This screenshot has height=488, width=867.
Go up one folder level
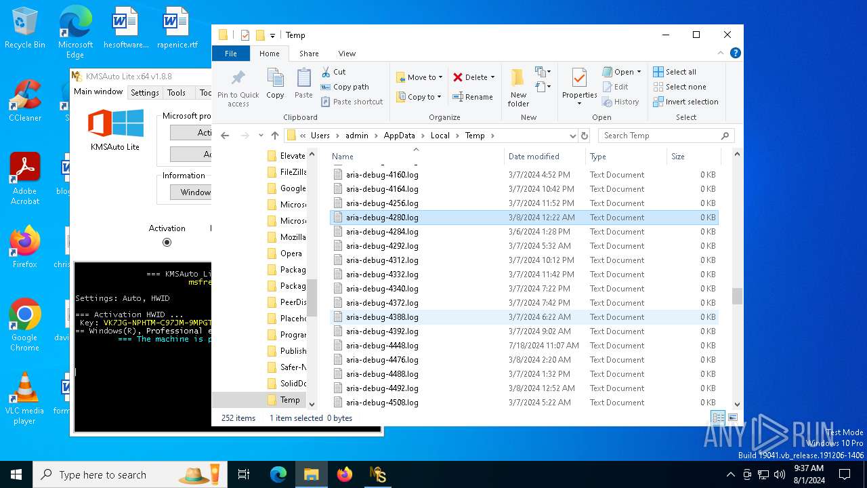tap(275, 136)
